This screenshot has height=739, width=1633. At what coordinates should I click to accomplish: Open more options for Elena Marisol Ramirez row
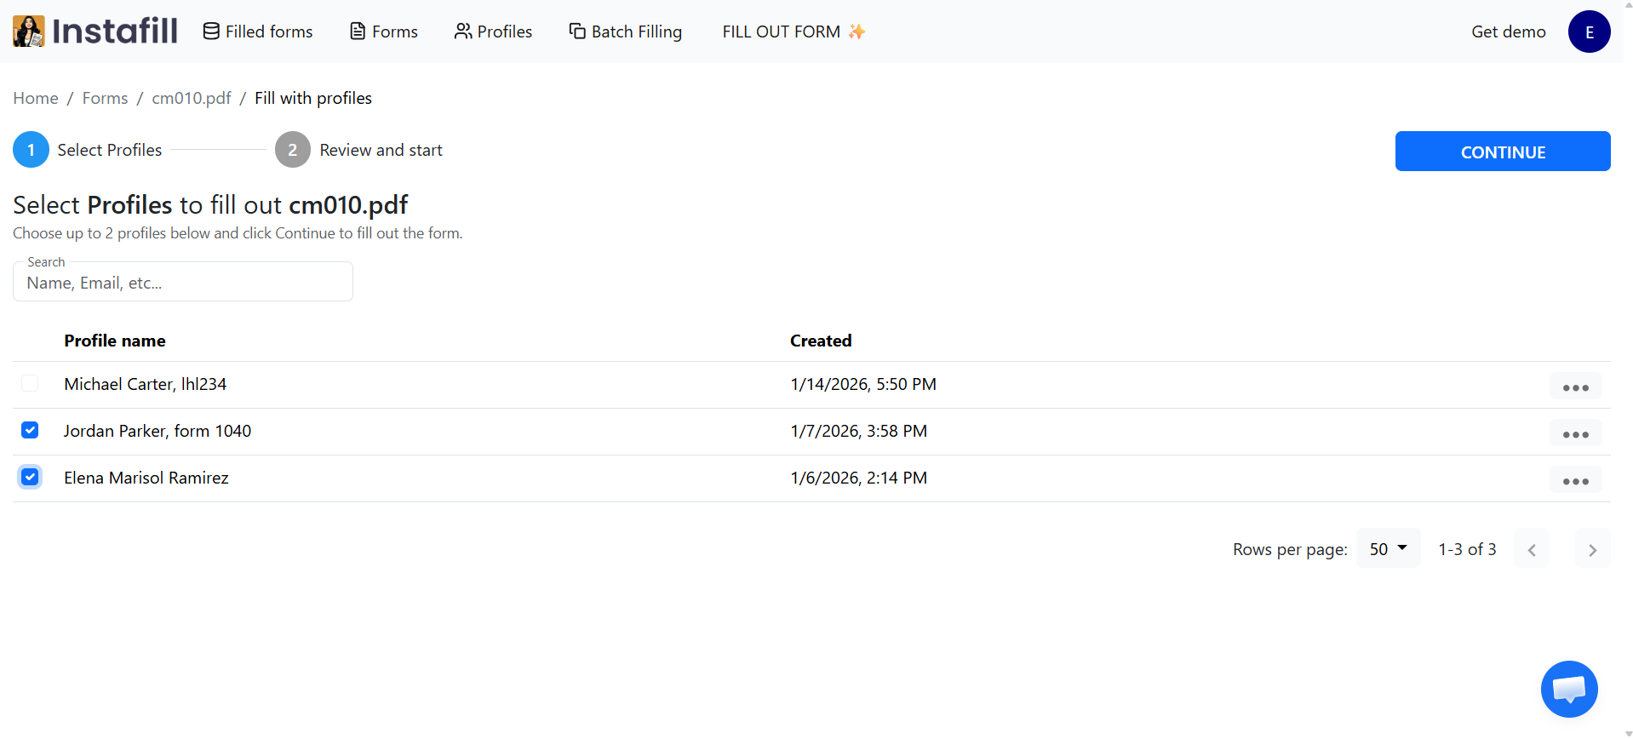click(1575, 479)
